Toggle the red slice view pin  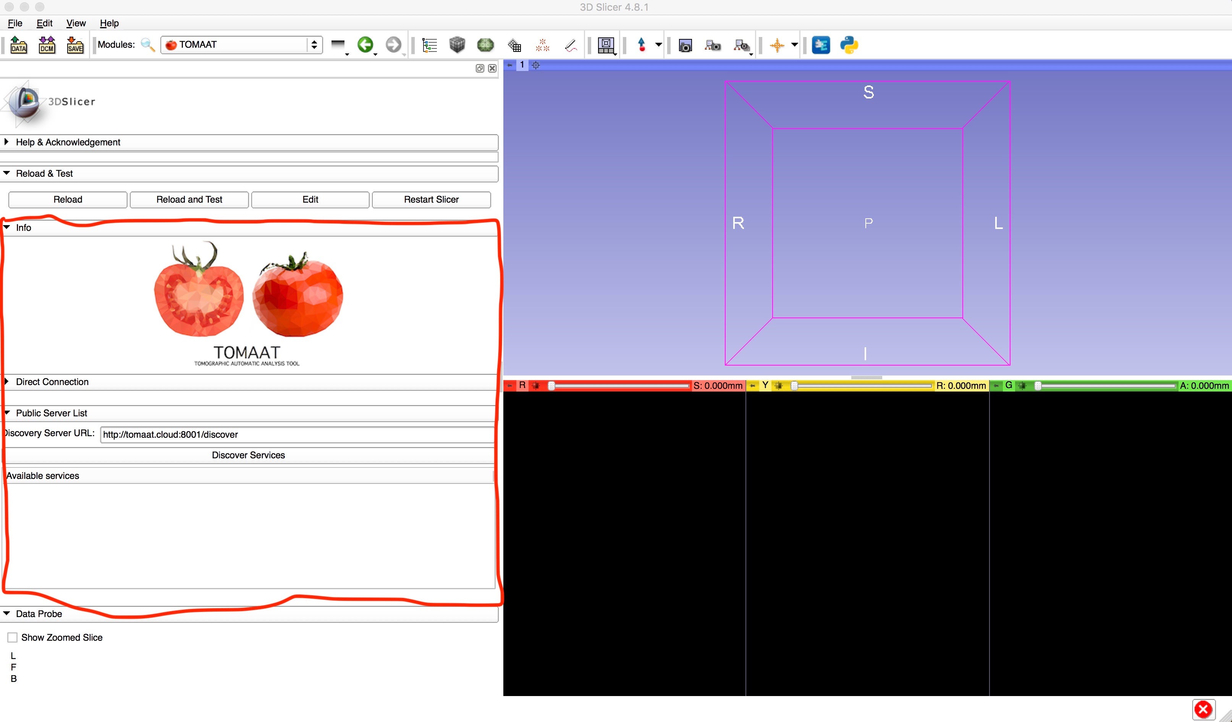(509, 385)
